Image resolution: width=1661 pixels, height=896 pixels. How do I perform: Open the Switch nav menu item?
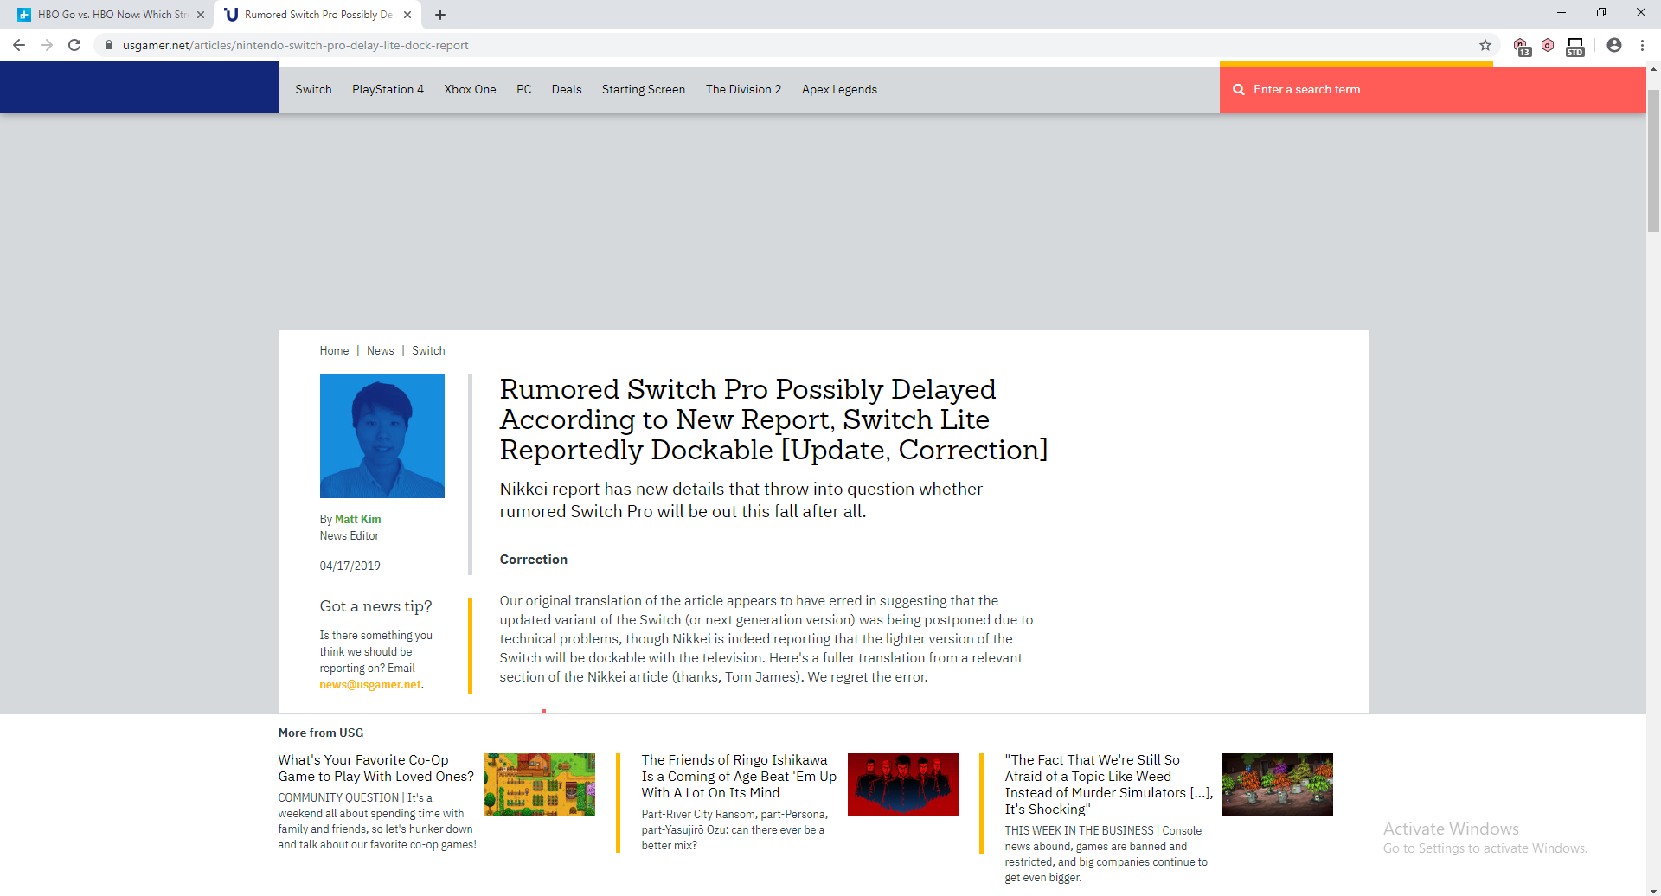(313, 89)
